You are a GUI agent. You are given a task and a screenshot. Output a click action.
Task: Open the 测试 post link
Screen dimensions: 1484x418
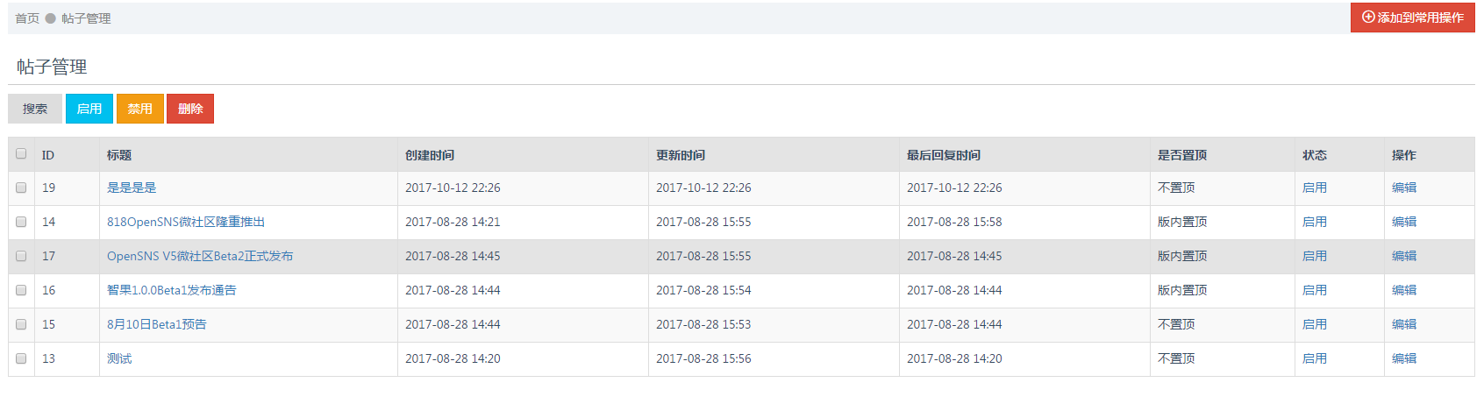119,358
